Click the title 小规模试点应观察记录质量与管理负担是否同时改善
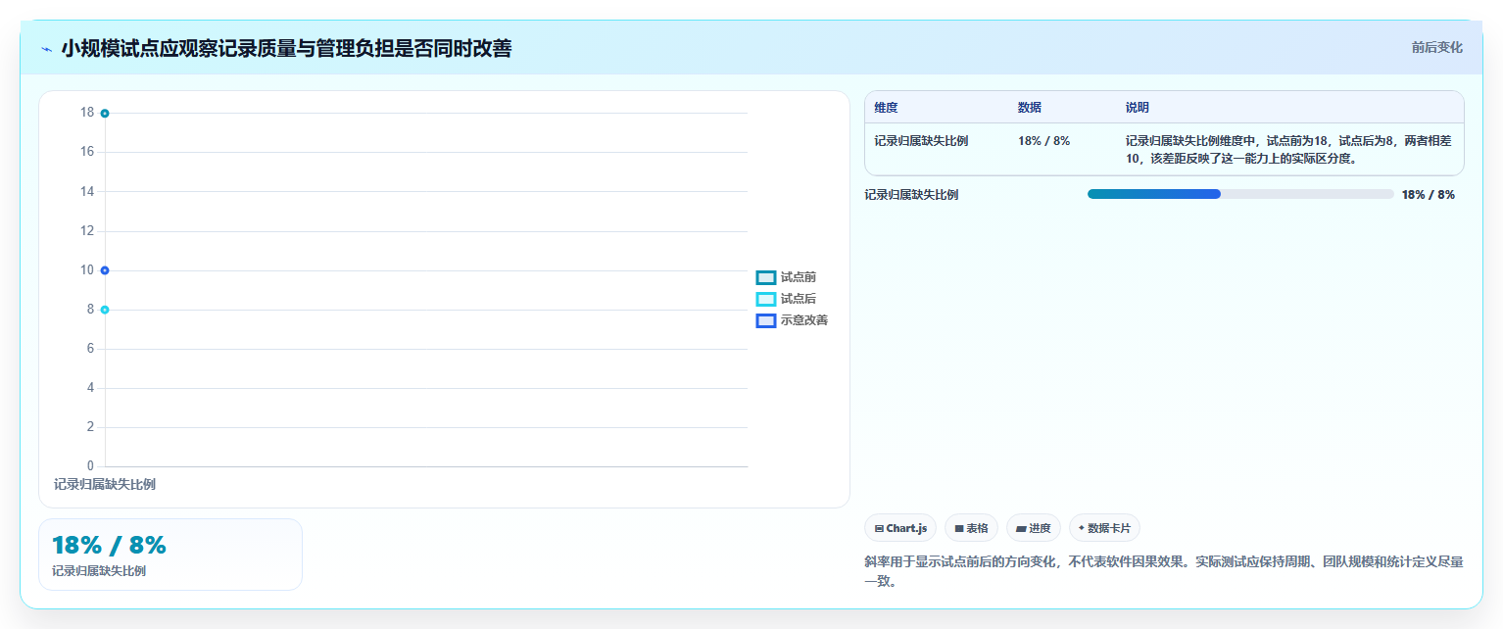 coord(286,48)
